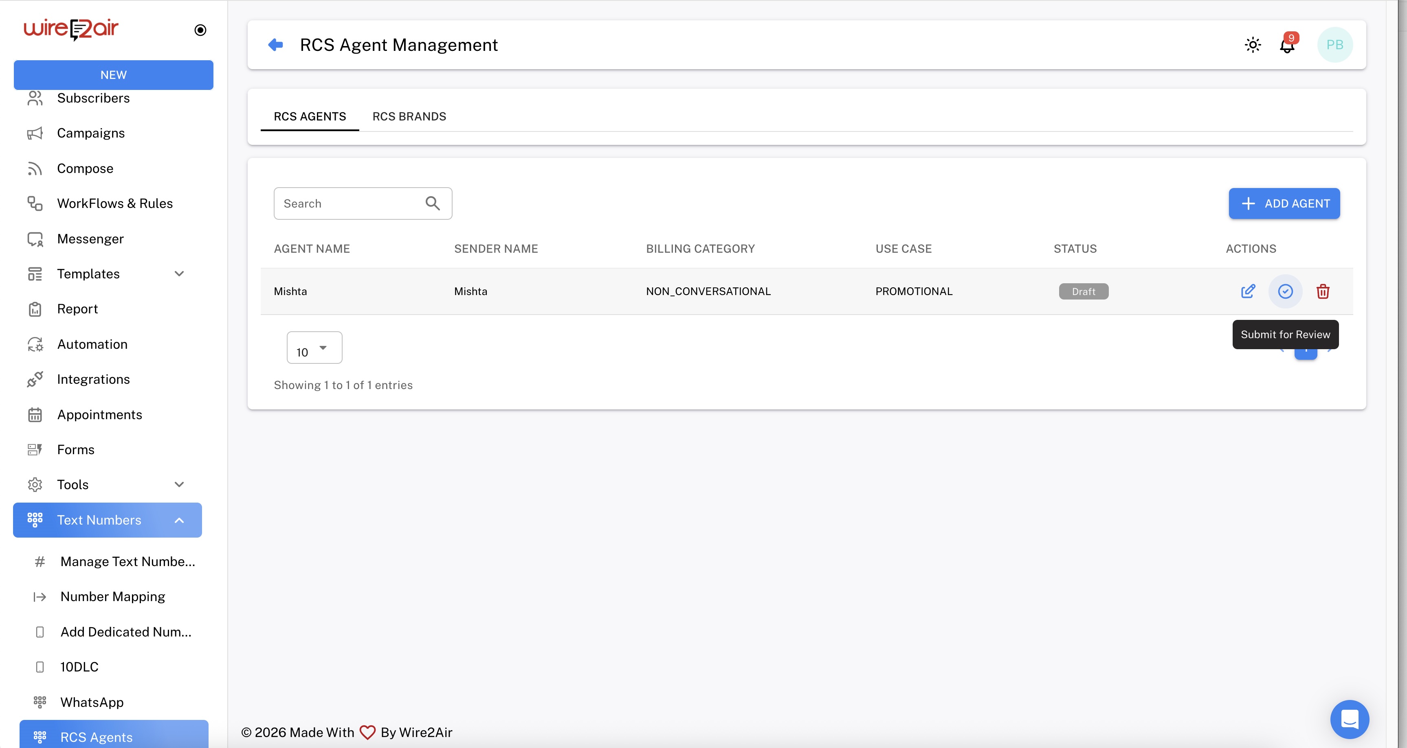Open the chat support bubble
Screen dimensions: 1407x748
pyautogui.click(x=1349, y=719)
